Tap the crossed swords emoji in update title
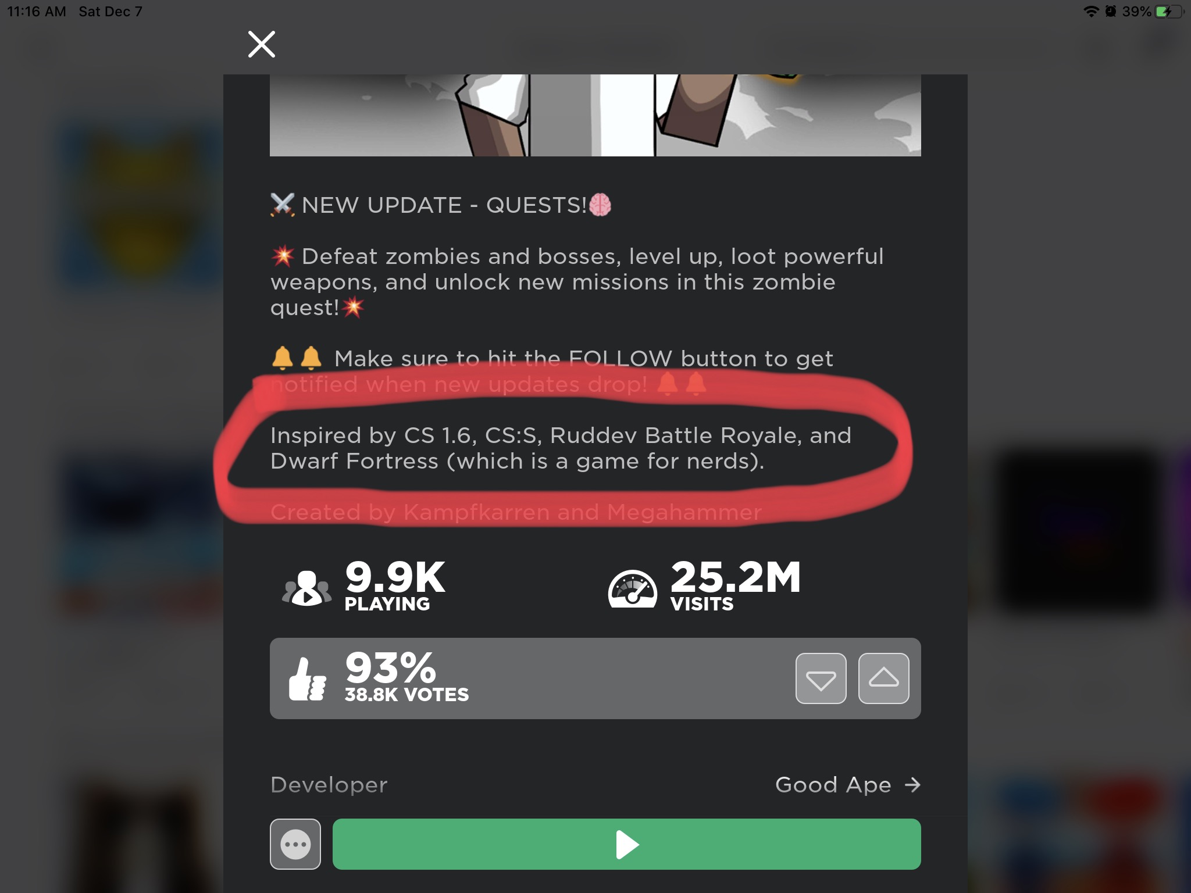Screen dimensions: 1191x893 coord(283,205)
